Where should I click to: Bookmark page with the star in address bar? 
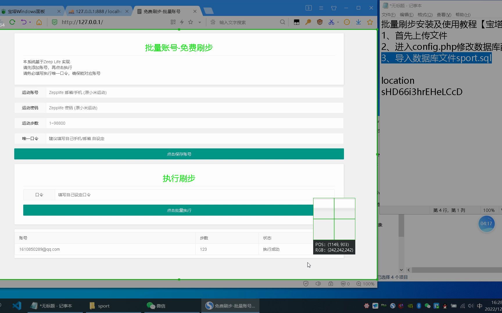tap(191, 22)
